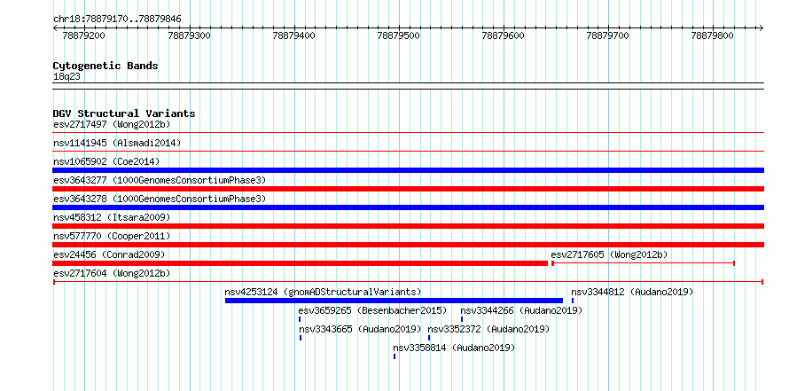Screen dimensions: 789x391
Task: Click the nsv577770 (Cooper2011) label
Action: pyautogui.click(x=113, y=236)
